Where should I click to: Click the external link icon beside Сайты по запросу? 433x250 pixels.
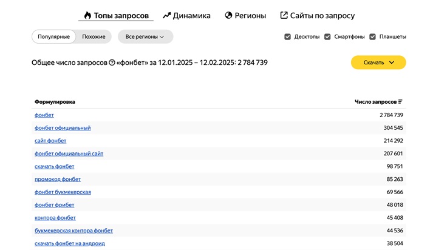284,15
